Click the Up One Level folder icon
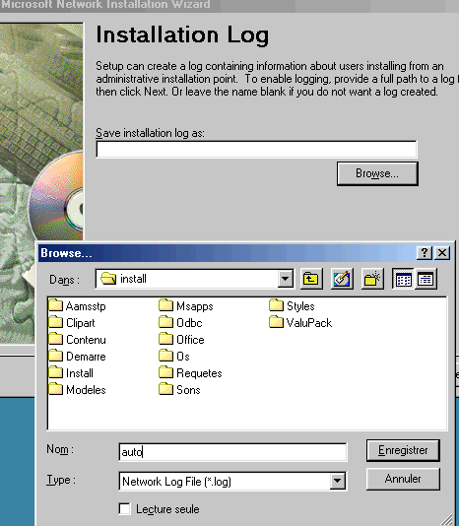 [x=311, y=279]
